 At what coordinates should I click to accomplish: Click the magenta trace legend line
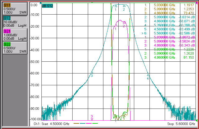89,123
